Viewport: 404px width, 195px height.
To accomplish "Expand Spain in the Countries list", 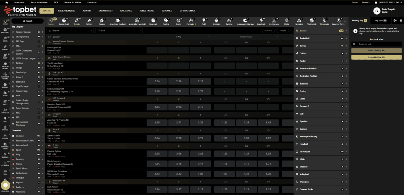I will click(x=27, y=150).
